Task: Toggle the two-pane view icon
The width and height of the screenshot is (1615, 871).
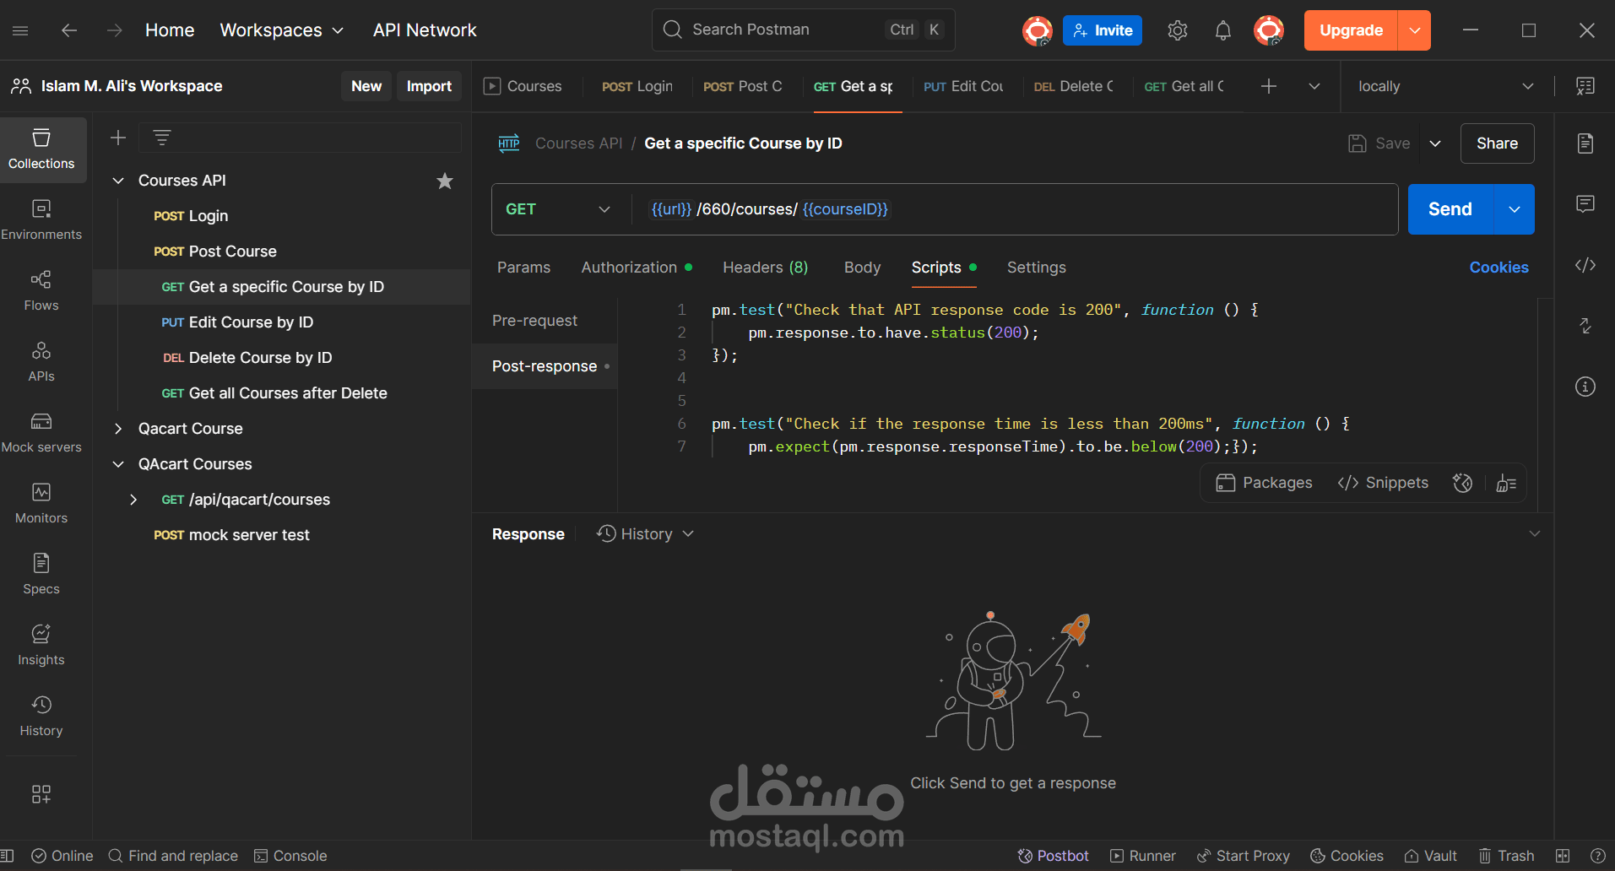Action: (x=1563, y=856)
